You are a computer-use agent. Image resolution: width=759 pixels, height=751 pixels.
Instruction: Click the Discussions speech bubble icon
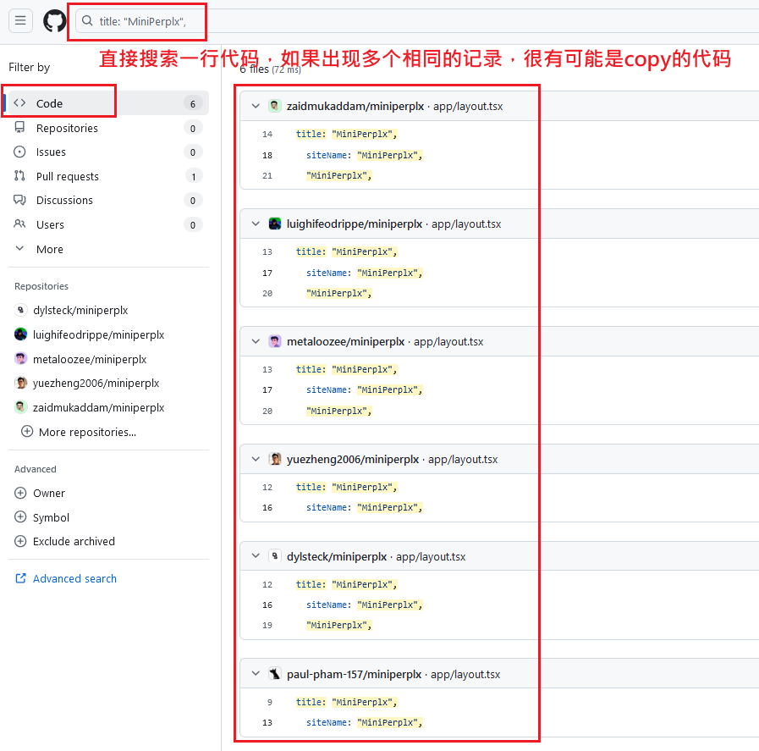19,200
